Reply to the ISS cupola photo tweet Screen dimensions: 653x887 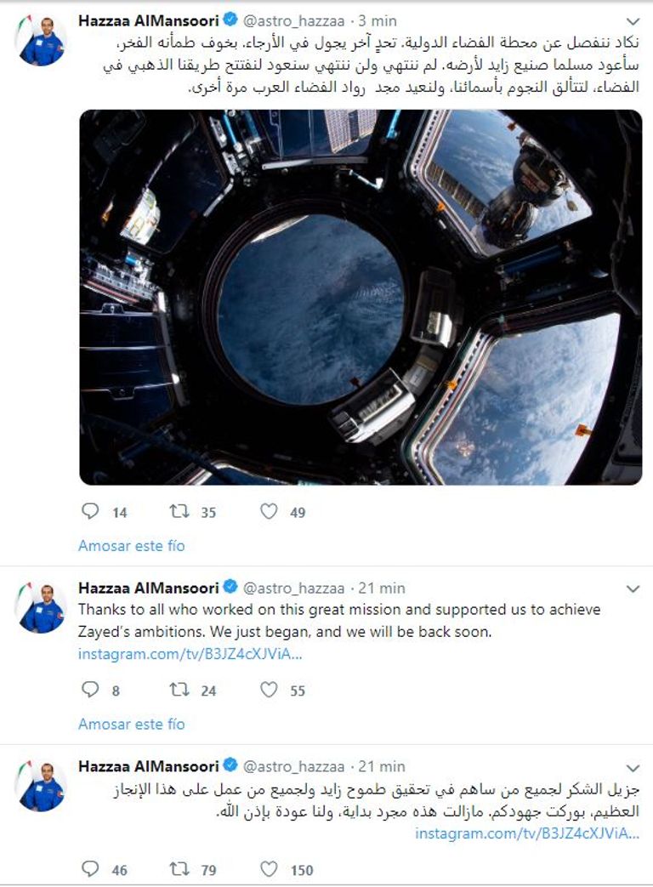tap(90, 511)
